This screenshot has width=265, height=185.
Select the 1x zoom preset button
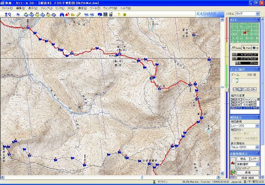[245, 89]
